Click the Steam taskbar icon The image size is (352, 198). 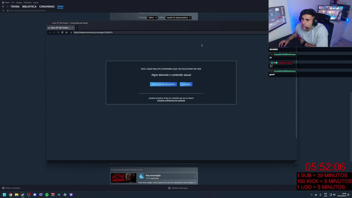tap(23, 195)
